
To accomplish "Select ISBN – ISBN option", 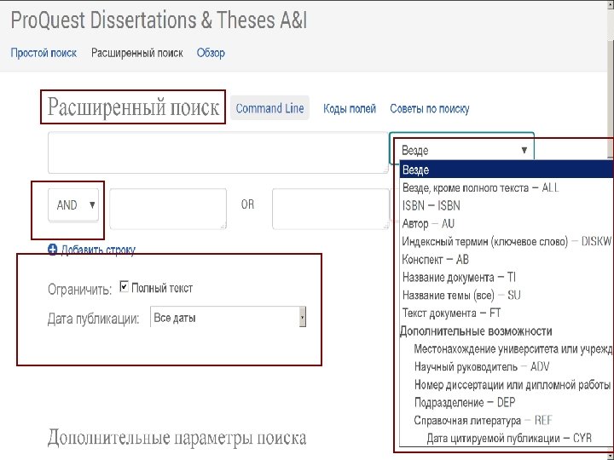I will pyautogui.click(x=507, y=206).
